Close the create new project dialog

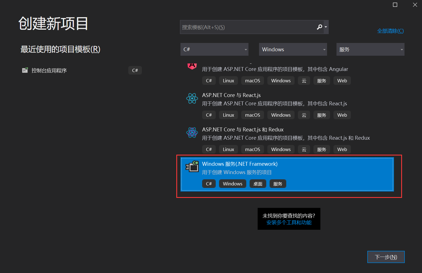point(415,5)
